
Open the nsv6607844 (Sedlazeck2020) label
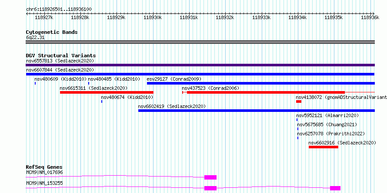tap(60, 70)
